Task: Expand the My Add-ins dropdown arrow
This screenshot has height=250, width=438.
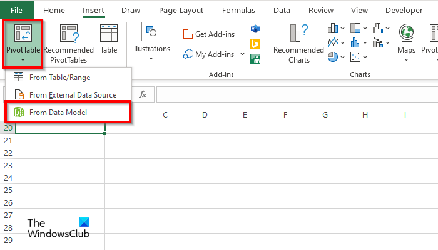Action: click(x=242, y=54)
